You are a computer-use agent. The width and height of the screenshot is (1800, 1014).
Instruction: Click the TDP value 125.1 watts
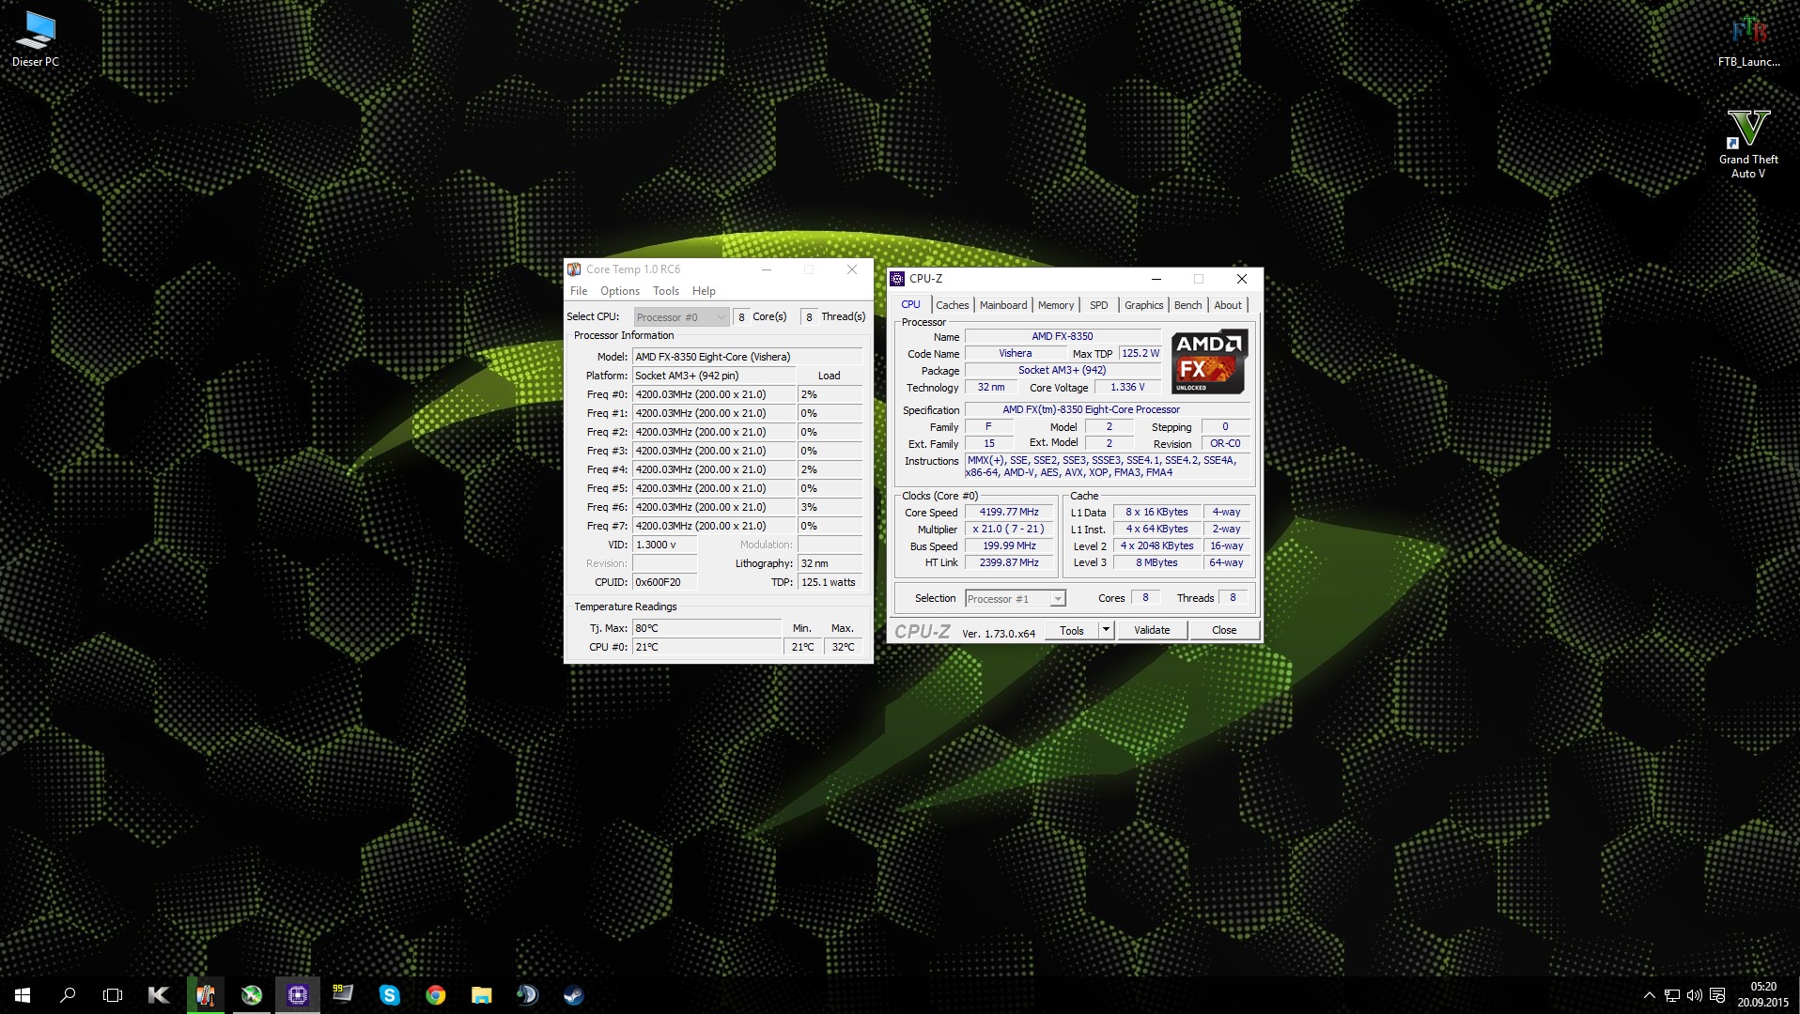[830, 582]
